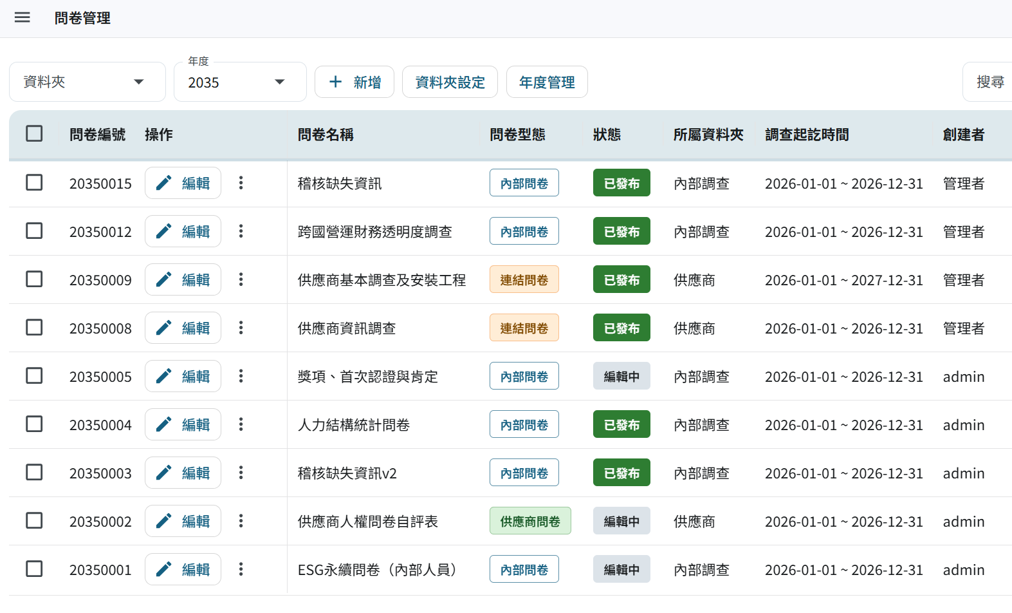Select name 供應商資訊調查
This screenshot has height=613, width=1012.
point(347,328)
